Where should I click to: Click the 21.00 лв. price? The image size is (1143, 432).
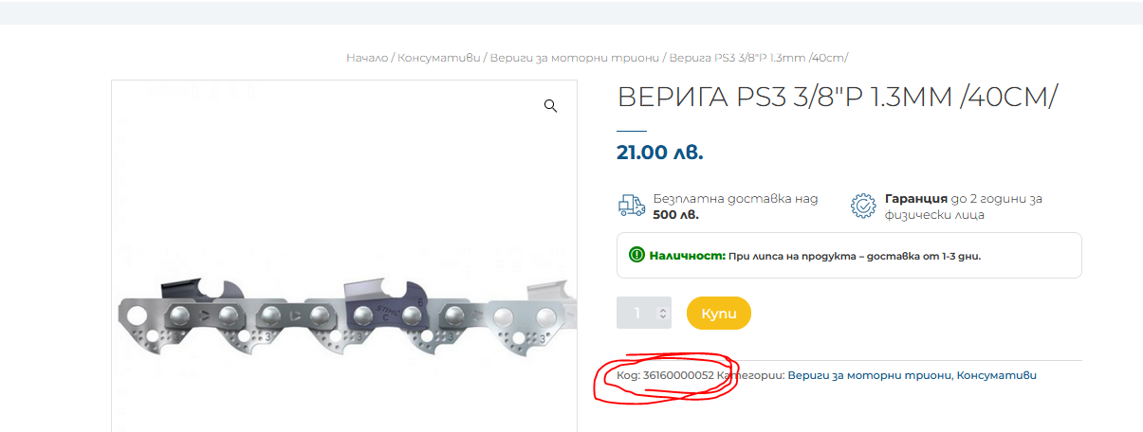click(660, 153)
